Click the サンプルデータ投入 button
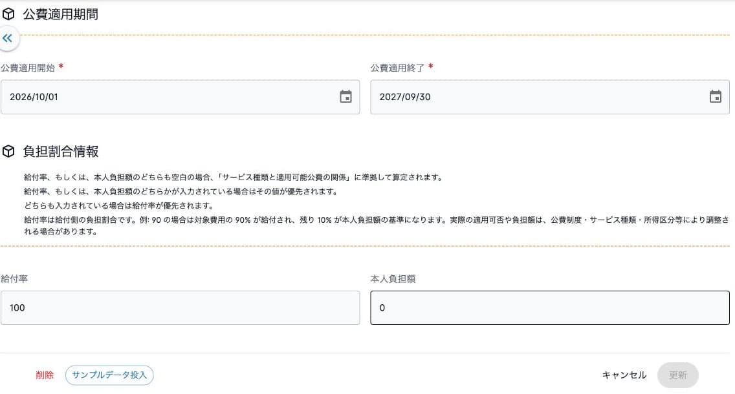The height and width of the screenshot is (394, 735). click(x=109, y=375)
